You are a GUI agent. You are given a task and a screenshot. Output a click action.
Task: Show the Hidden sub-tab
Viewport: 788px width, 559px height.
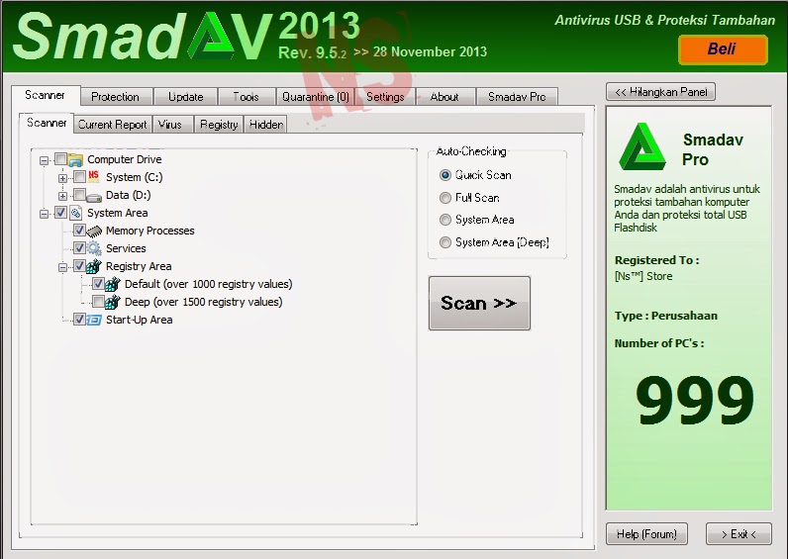point(266,125)
